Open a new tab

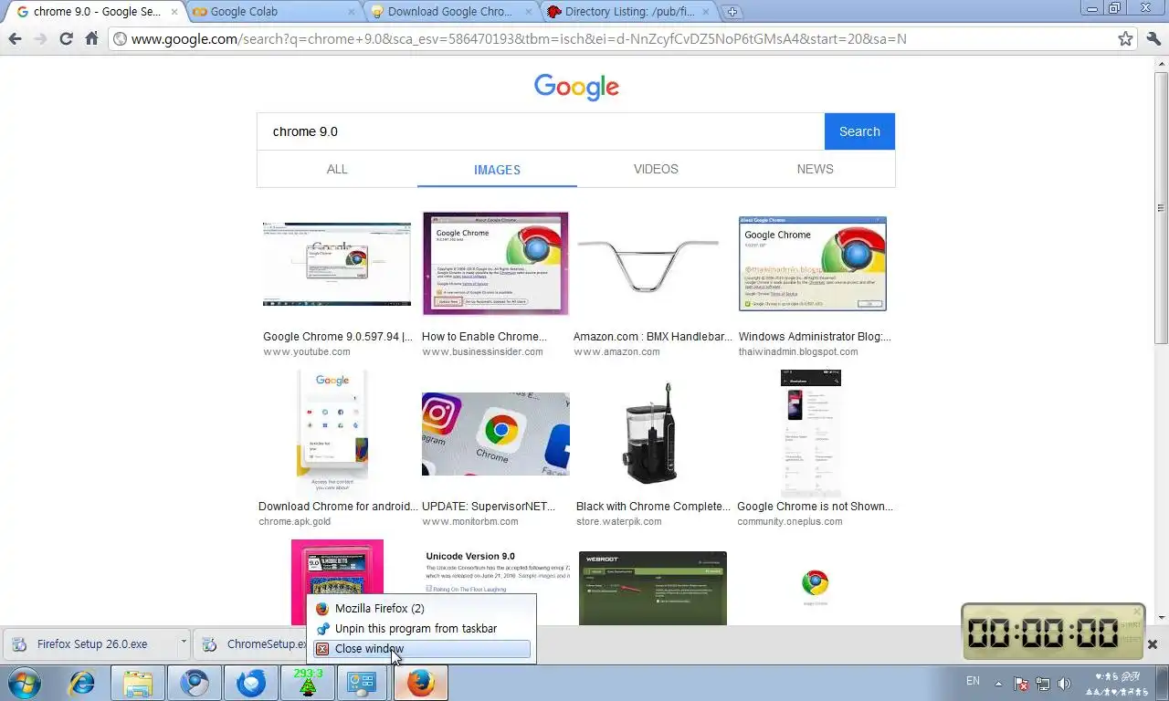pos(732,12)
